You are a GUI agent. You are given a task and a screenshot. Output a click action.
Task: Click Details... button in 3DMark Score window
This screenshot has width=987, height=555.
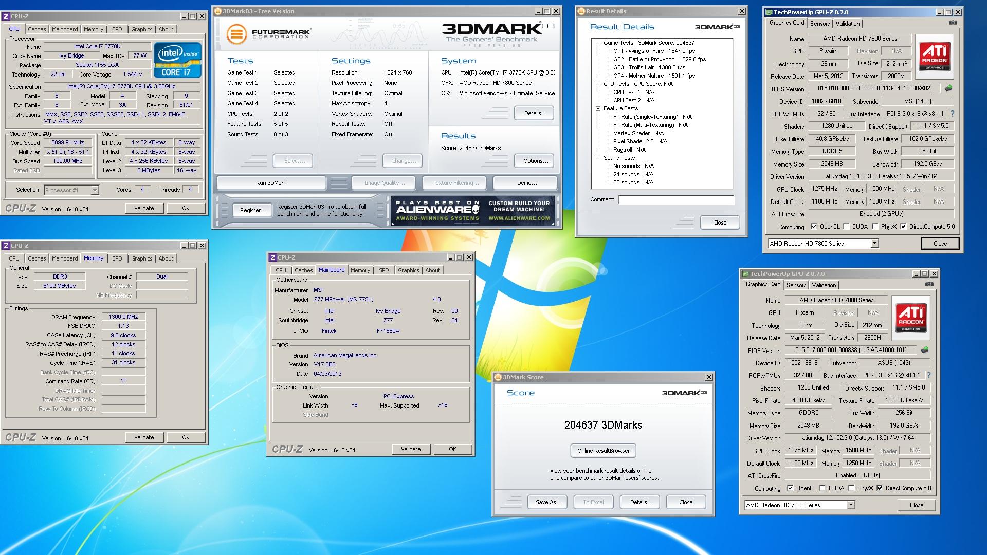click(641, 502)
